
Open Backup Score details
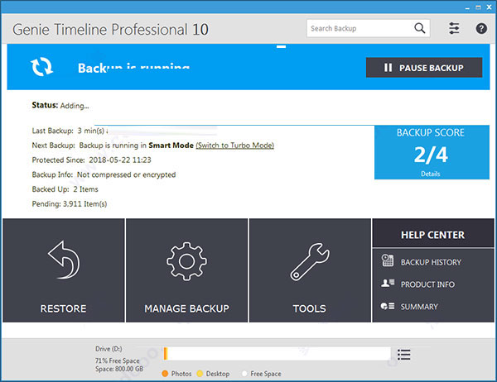pos(431,174)
